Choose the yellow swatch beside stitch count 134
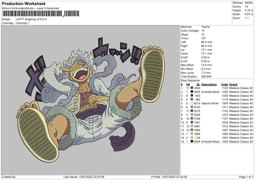The height and width of the screenshot is (180, 255). 192,138
